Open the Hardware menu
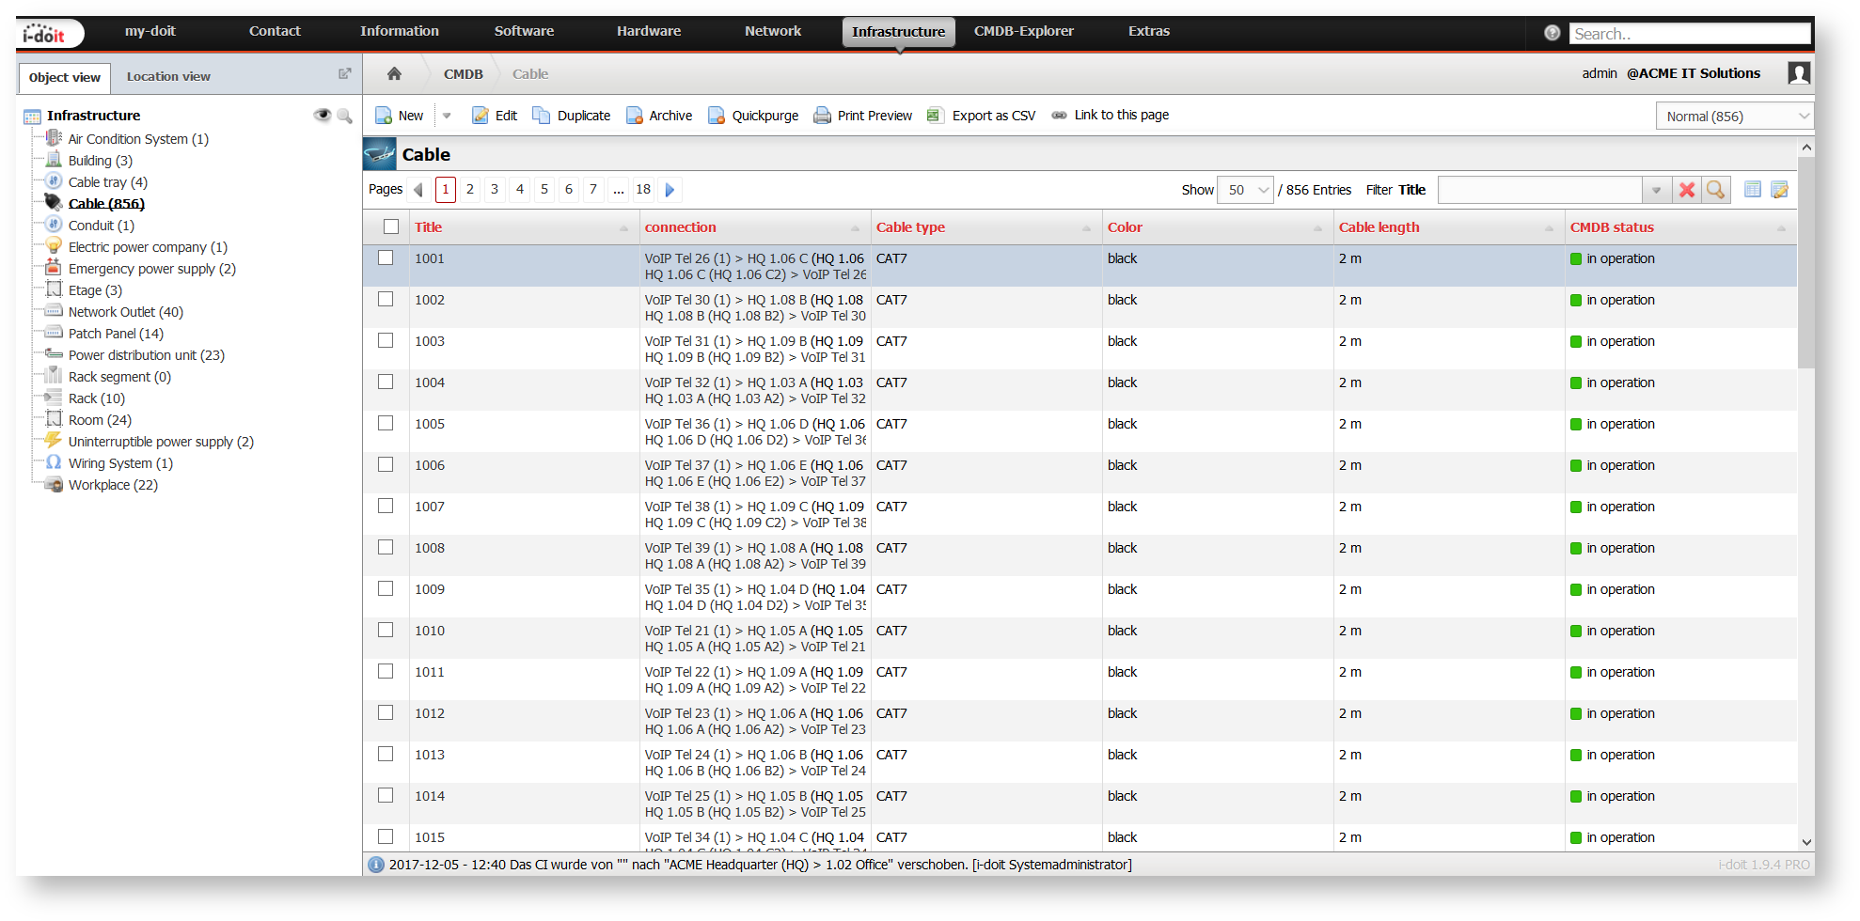 pyautogui.click(x=649, y=31)
